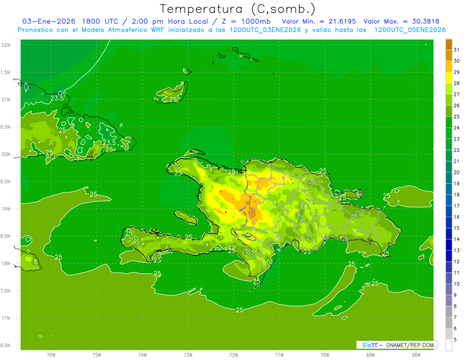Viewport: 467px width, 360px height.
Task: Select the legend swatch between 25 and 26
Action: 449,111
